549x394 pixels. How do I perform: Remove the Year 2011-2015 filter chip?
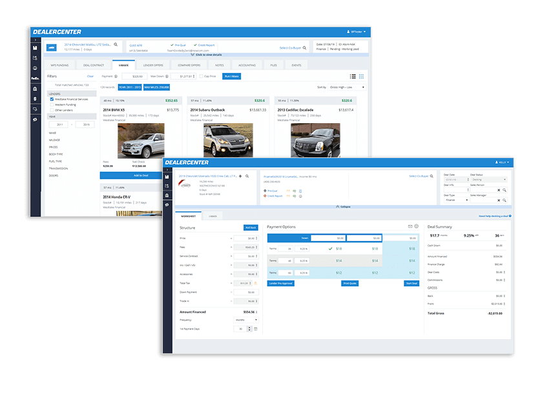(x=130, y=87)
